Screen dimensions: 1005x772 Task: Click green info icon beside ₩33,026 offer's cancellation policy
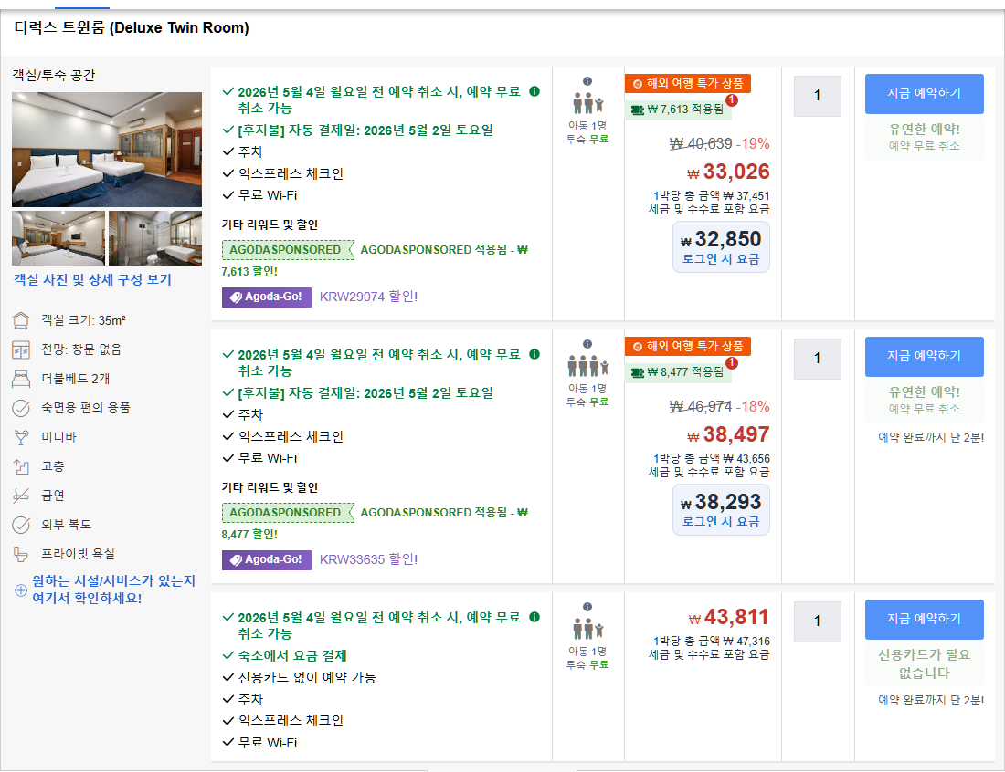[534, 91]
